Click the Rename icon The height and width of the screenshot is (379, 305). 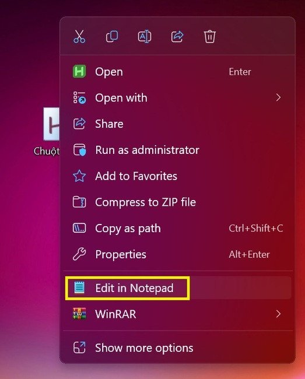pyautogui.click(x=145, y=37)
